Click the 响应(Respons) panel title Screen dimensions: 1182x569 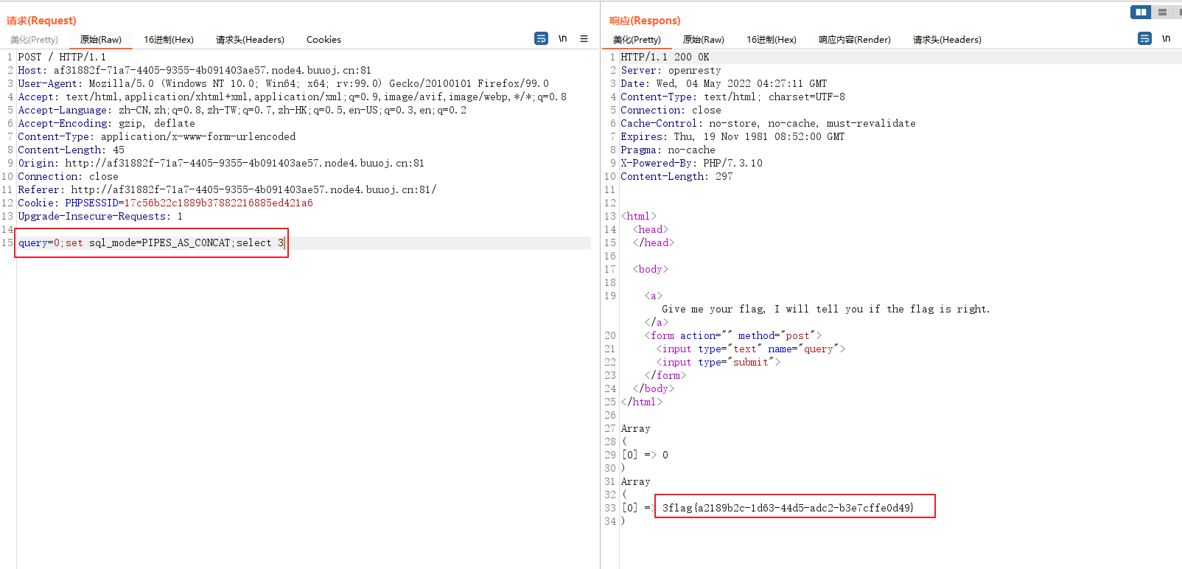tap(645, 21)
